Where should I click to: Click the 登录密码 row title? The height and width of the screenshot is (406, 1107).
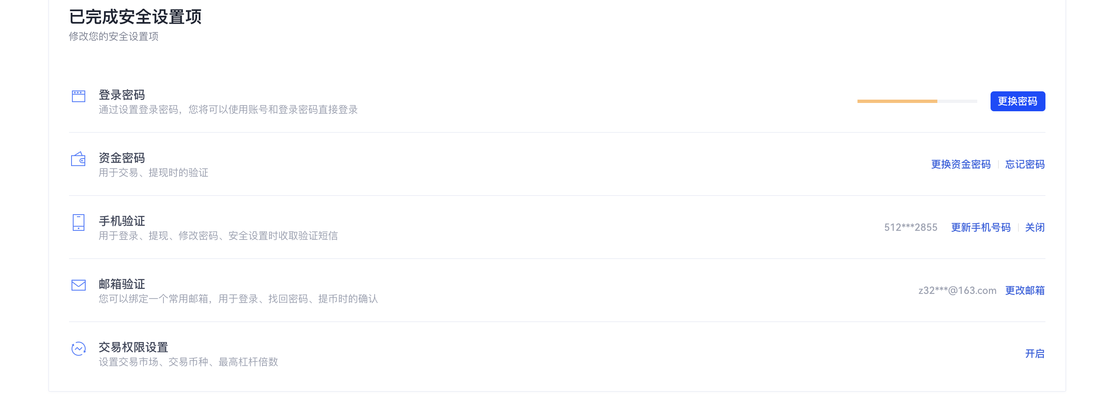(x=121, y=95)
